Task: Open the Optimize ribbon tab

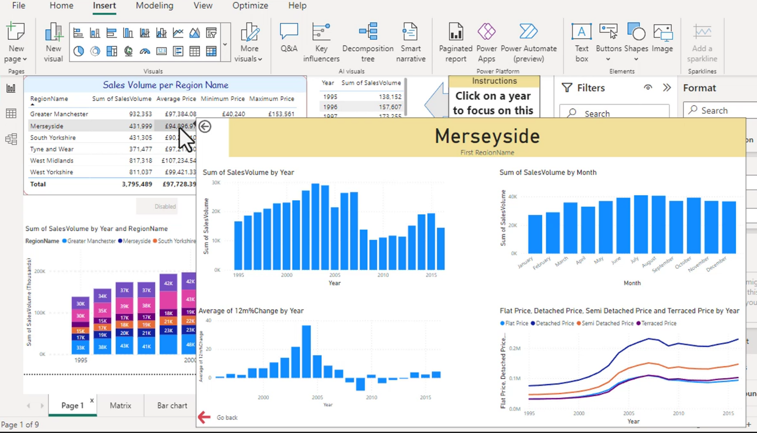Action: tap(250, 6)
